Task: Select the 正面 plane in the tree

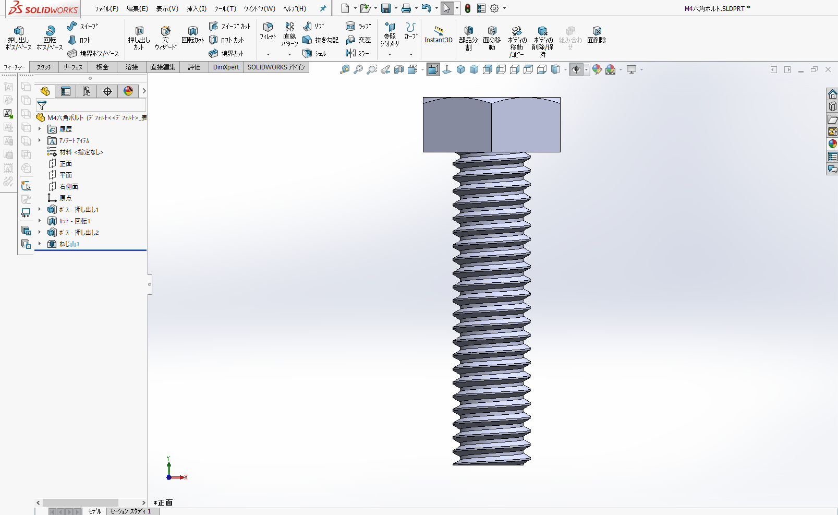Action: click(65, 163)
